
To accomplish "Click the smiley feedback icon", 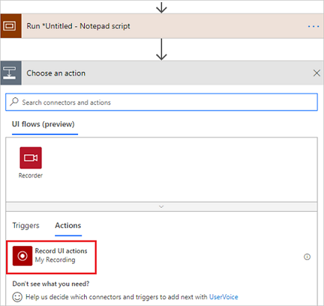I will (17, 297).
